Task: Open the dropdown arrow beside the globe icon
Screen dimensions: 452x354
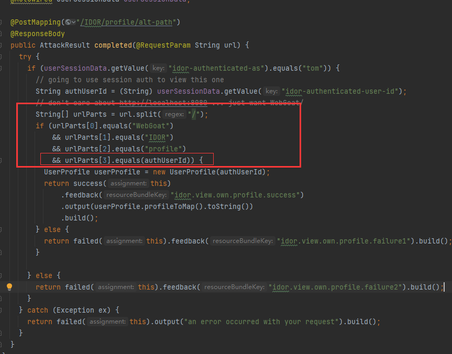Action: point(73,22)
